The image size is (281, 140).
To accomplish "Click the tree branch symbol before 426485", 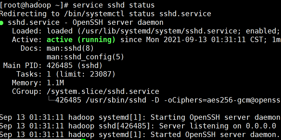I will click(51, 99).
